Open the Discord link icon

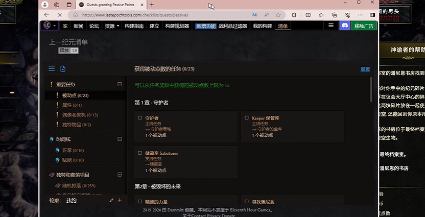[x=345, y=26]
